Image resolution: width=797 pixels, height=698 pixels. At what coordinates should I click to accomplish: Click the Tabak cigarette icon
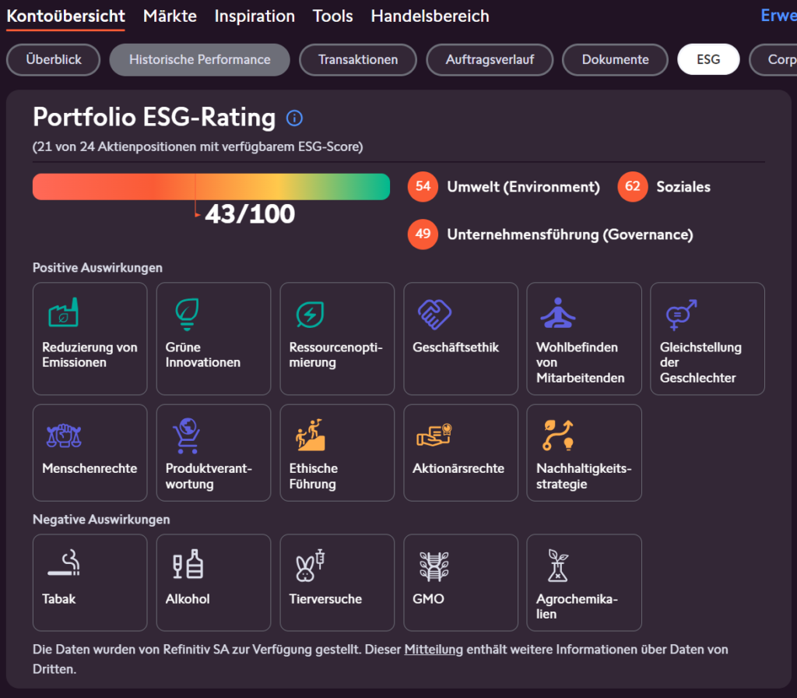[64, 562]
